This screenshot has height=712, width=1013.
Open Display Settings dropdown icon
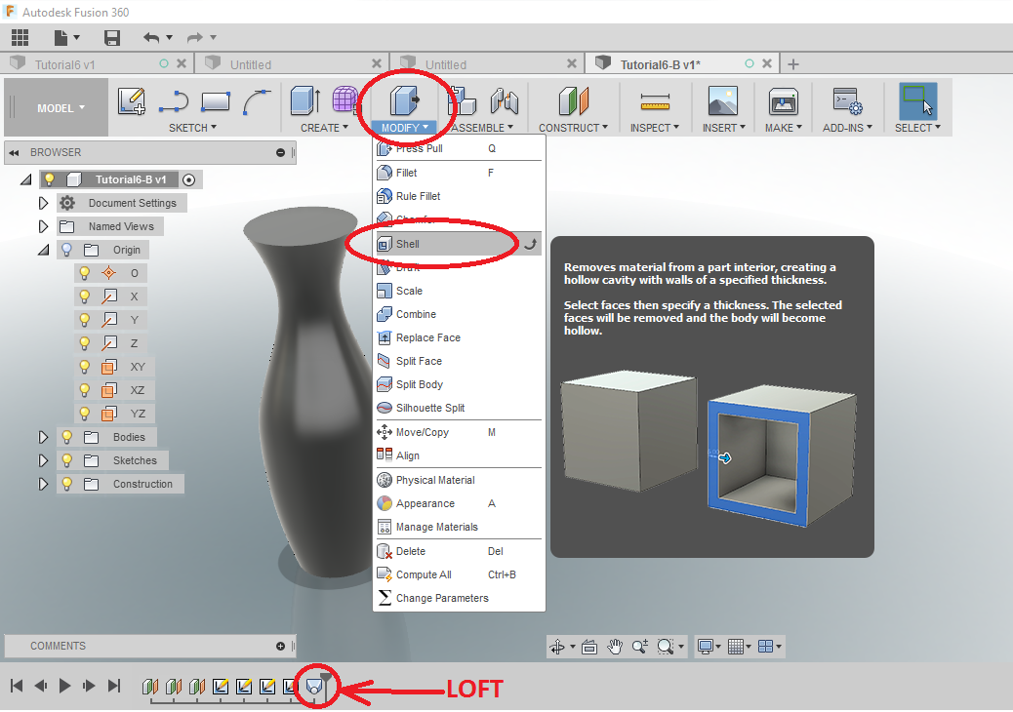click(x=709, y=646)
